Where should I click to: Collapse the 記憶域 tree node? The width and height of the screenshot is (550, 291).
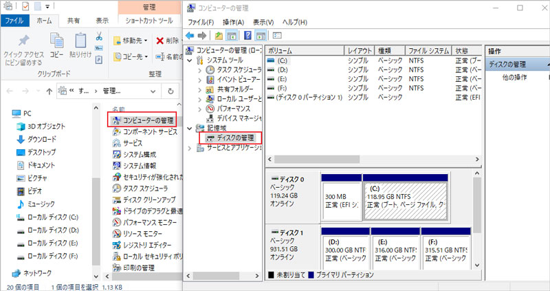pos(190,128)
